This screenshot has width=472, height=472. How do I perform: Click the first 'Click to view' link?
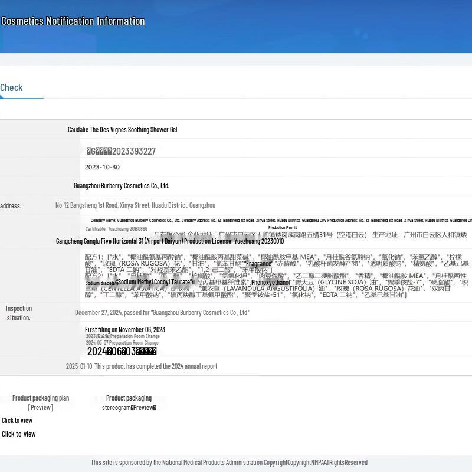coord(17,421)
